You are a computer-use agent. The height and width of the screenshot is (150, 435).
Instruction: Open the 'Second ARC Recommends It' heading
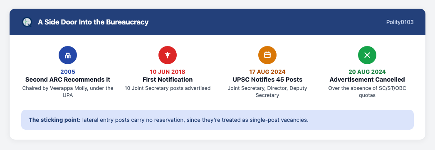click(x=68, y=80)
